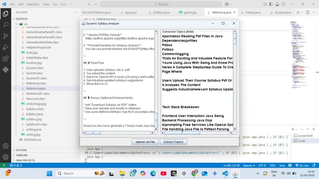319x179 pixels.
Task: Open the customize layout icon
Action: pos(265,4)
